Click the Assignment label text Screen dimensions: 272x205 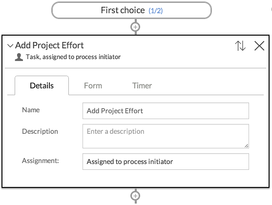[x=41, y=161]
